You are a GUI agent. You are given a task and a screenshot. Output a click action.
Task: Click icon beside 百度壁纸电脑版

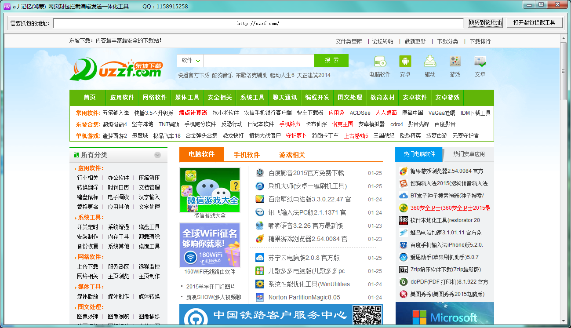[260, 199]
